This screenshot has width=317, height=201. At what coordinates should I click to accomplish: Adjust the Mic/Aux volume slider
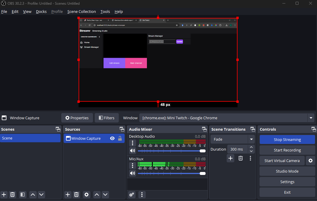pyautogui.click(x=172, y=173)
